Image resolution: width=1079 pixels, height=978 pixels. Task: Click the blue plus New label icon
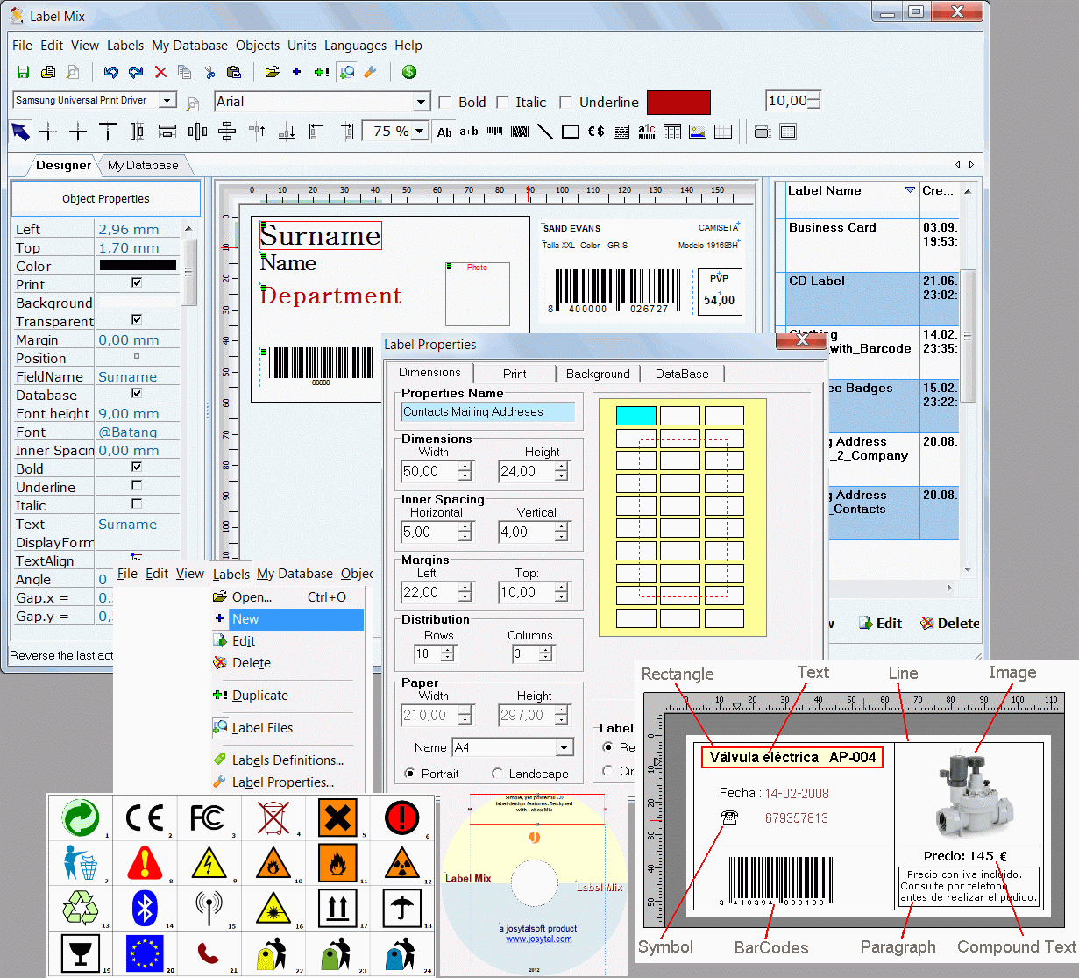tap(296, 72)
